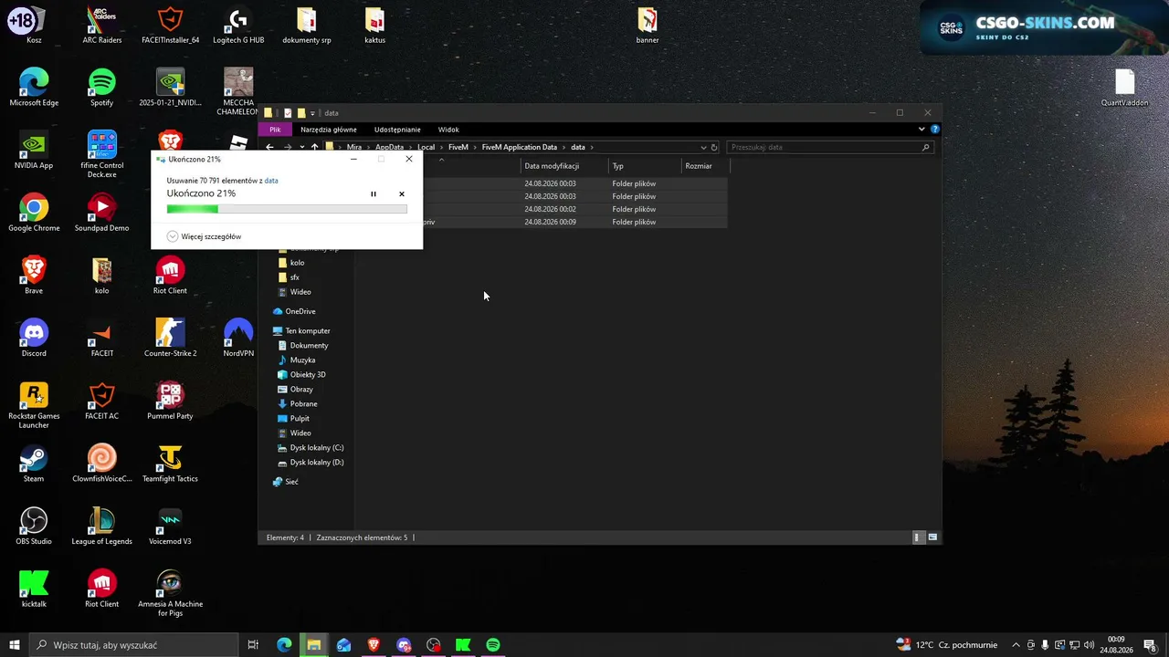Screen dimensions: 1169x657
Task: Click the deletion progress bar
Action: click(287, 209)
